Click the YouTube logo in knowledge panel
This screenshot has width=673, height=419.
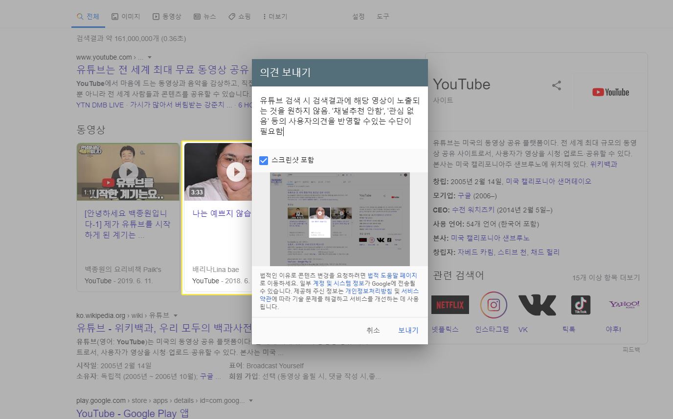click(x=610, y=92)
